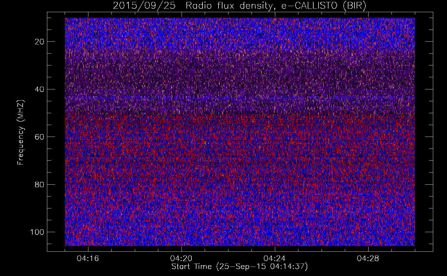447x276 pixels.
Task: Click the 04:24 time tick label
Action: (x=275, y=259)
